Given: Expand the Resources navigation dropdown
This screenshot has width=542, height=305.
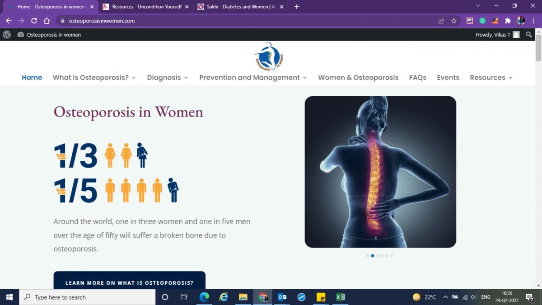Looking at the screenshot, I should coord(491,78).
